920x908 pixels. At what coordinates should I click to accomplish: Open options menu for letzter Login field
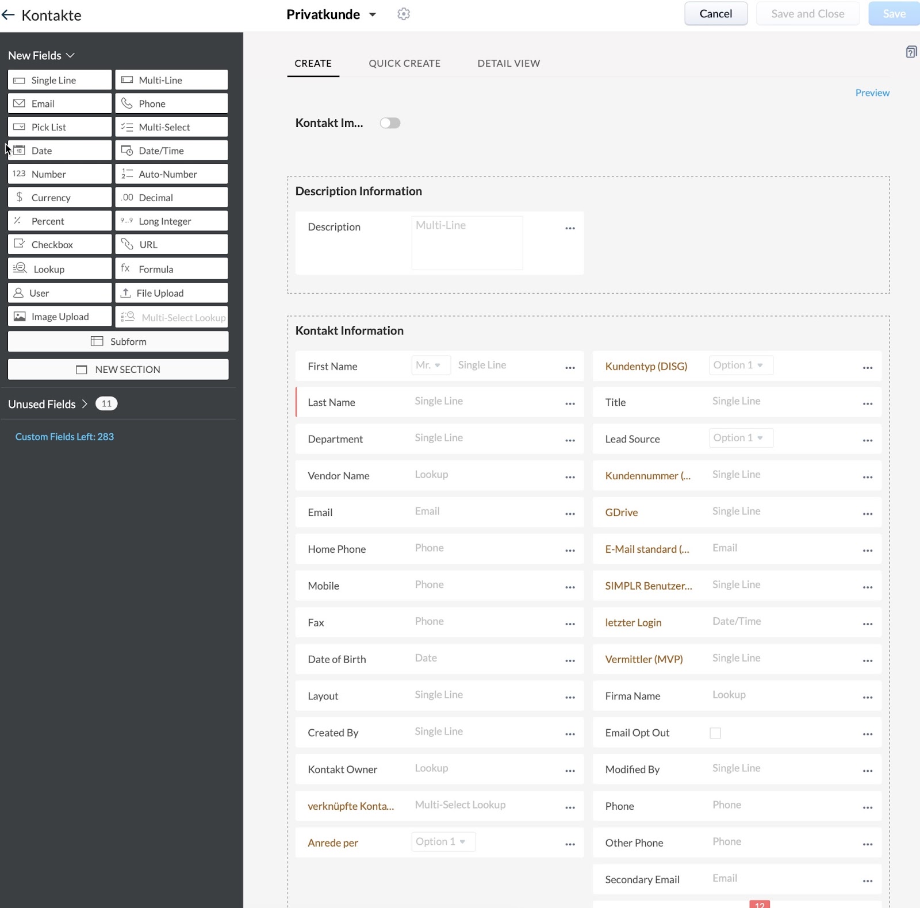pos(868,624)
